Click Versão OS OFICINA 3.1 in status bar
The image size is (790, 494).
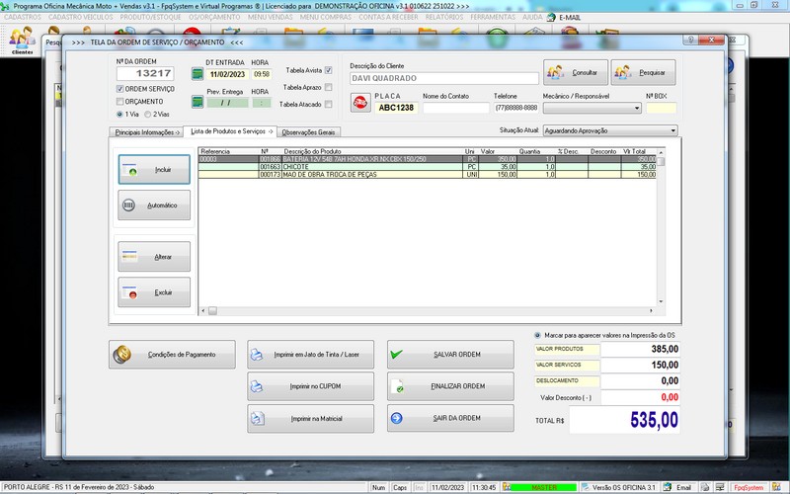tap(619, 487)
